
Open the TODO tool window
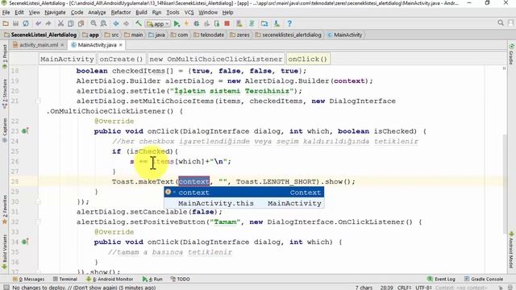(181, 280)
